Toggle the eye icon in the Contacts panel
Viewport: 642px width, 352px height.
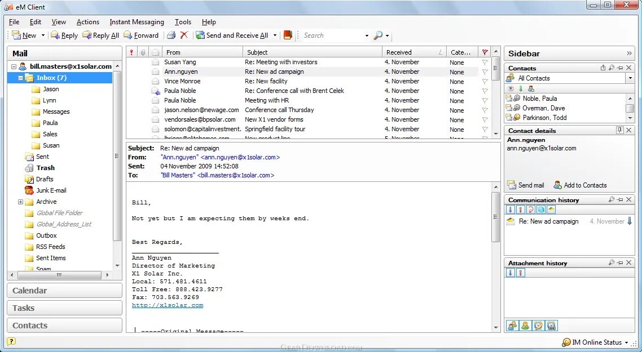(511, 89)
